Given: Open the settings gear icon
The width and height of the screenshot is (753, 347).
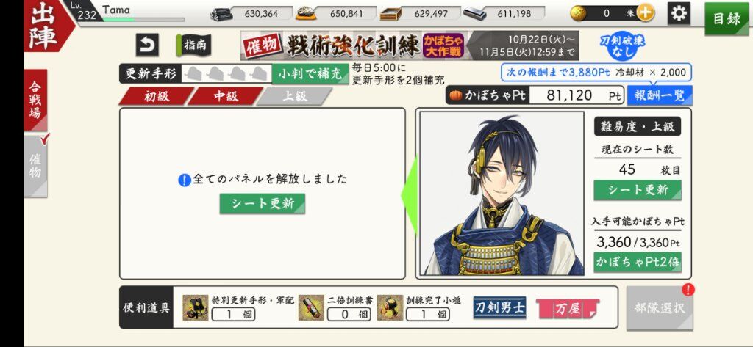Looking at the screenshot, I should click(x=679, y=13).
